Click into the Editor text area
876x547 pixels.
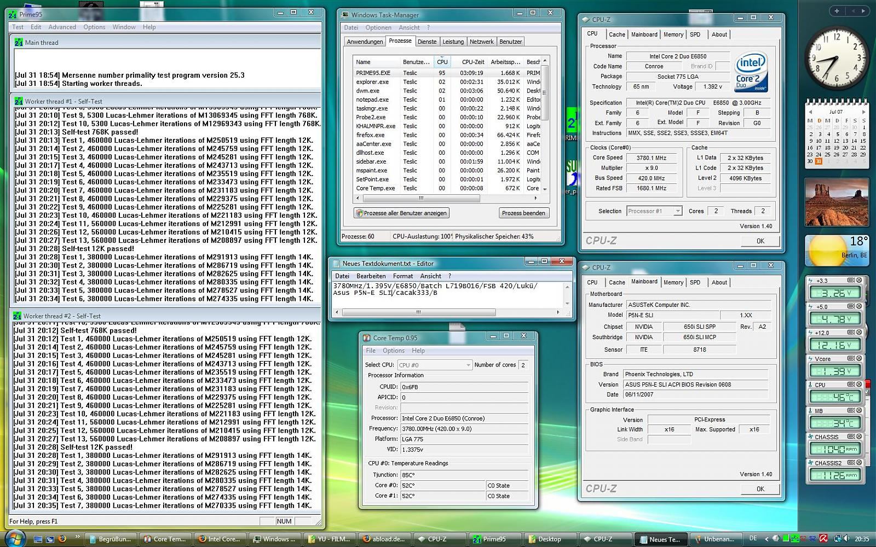tap(447, 295)
